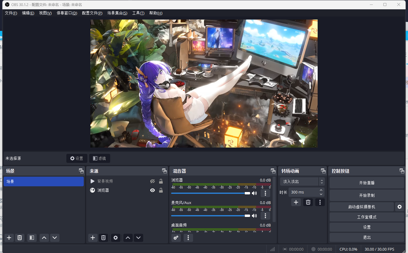Click the 30.00 / 30.00 FPS status text
The height and width of the screenshot is (253, 408).
379,249
